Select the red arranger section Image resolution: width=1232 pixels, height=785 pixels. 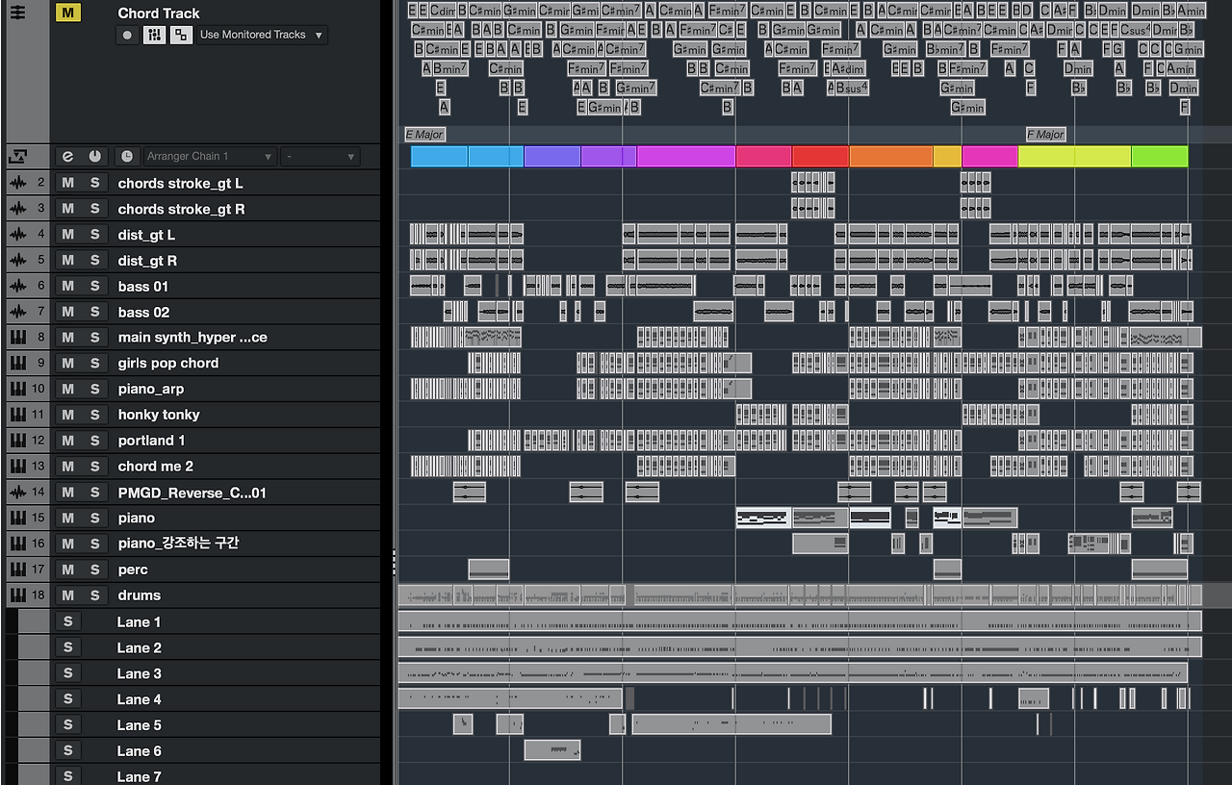(820, 156)
